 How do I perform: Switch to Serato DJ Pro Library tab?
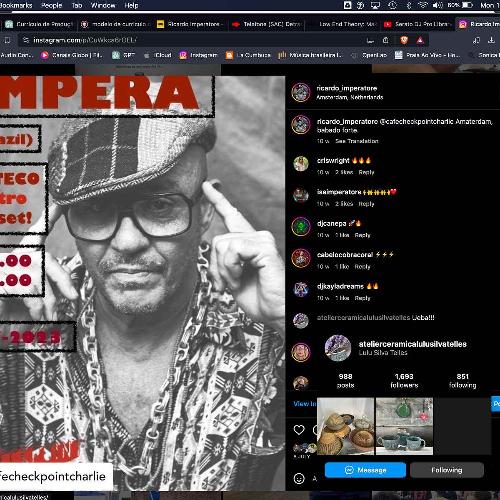[x=418, y=24]
